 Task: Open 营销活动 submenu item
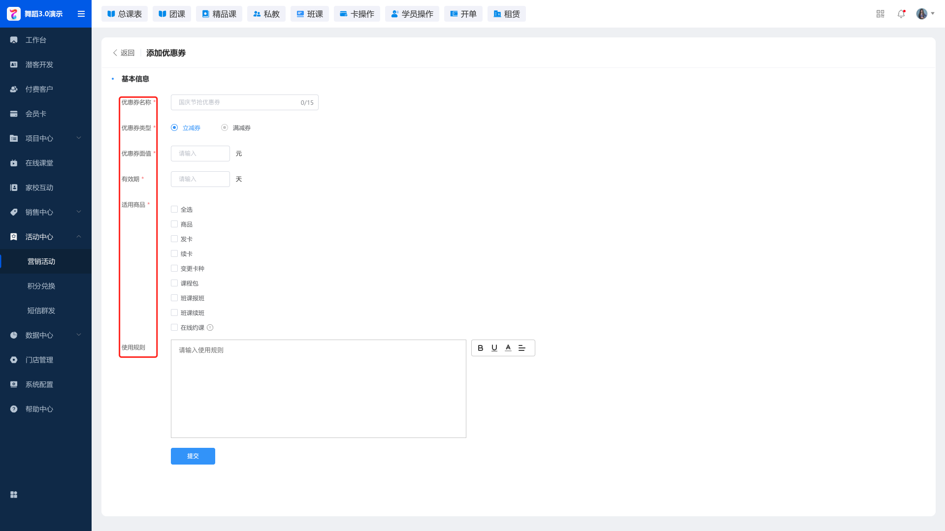point(46,261)
